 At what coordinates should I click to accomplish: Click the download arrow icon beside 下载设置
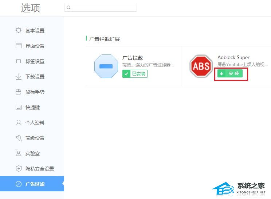coord(19,77)
